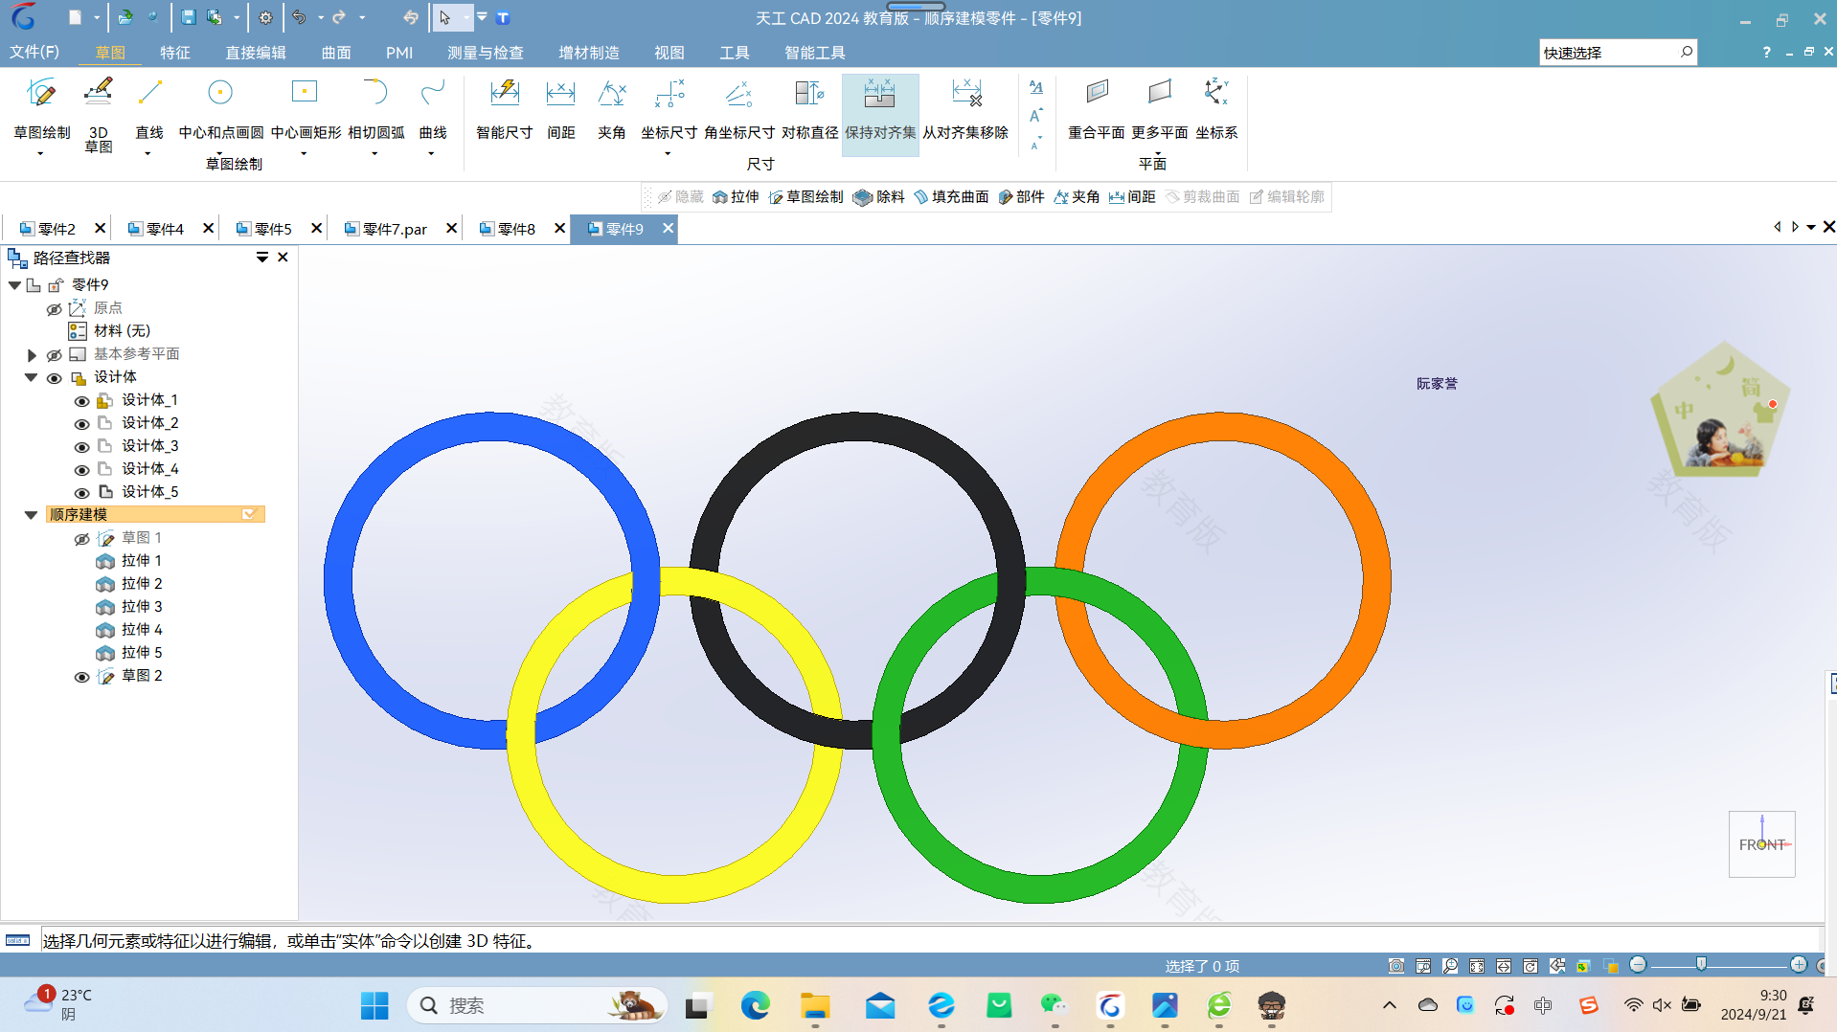This screenshot has width=1837, height=1032.
Task: Open the dropdown arrow under 中心画矩形
Action: [304, 153]
